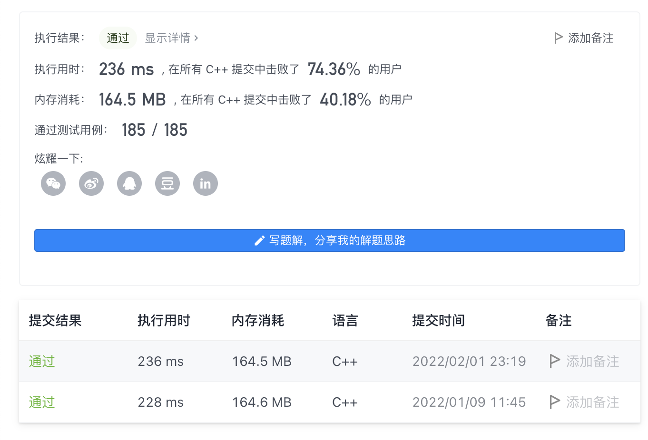
Task: Share result via Weibo icon
Action: point(91,183)
